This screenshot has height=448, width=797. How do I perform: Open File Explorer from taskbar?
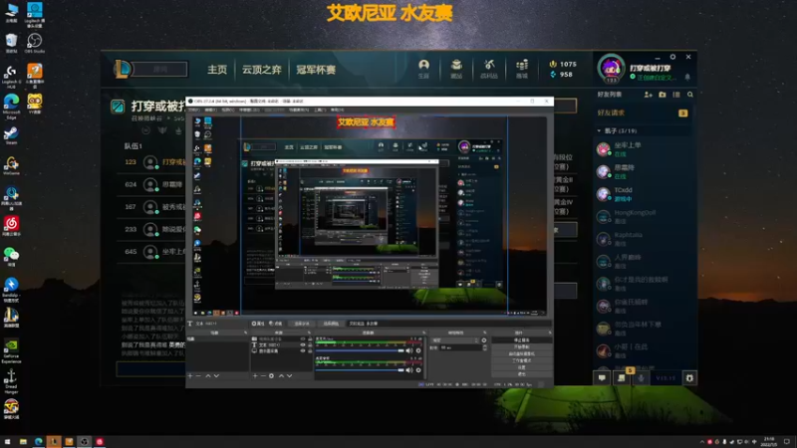coord(23,441)
